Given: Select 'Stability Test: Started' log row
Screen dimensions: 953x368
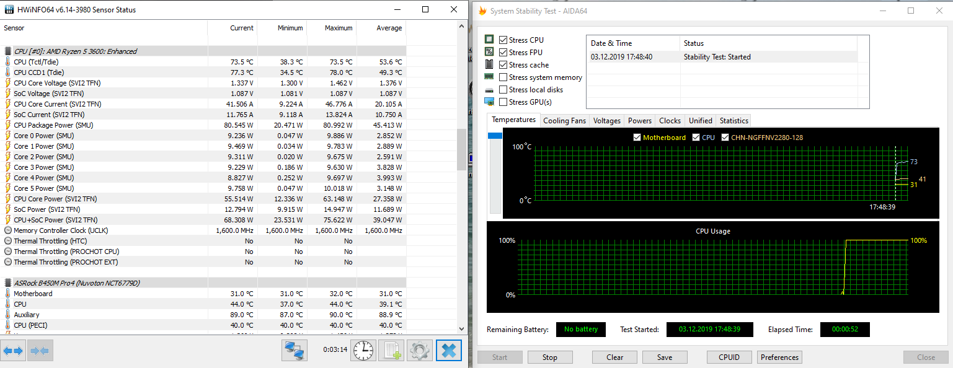Looking at the screenshot, I should [722, 57].
